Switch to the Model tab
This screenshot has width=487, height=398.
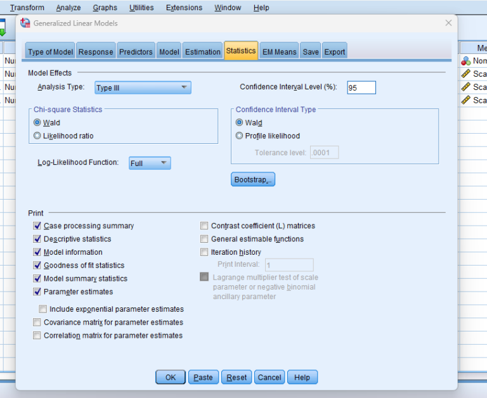click(169, 51)
